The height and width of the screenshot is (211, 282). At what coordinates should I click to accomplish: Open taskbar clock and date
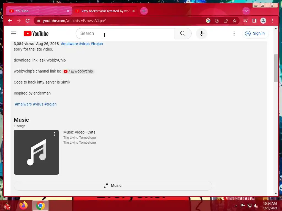(x=270, y=206)
